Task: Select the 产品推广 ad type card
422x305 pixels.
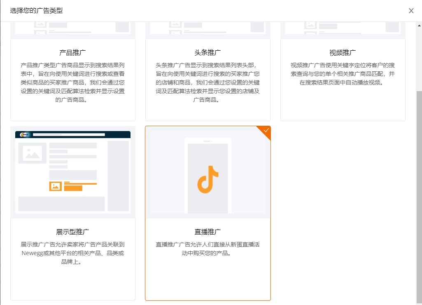Action: 72,71
